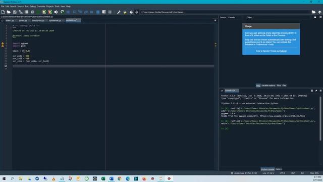Click the @ symbol finder icon
323x182 pixels.
[32, 12]
